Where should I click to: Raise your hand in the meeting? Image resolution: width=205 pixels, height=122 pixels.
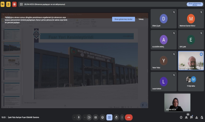[x=116, y=117]
